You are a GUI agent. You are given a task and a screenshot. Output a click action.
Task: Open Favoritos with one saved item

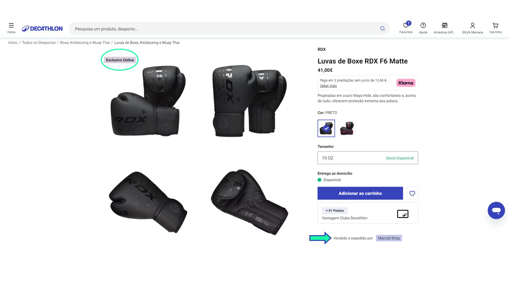point(406,28)
